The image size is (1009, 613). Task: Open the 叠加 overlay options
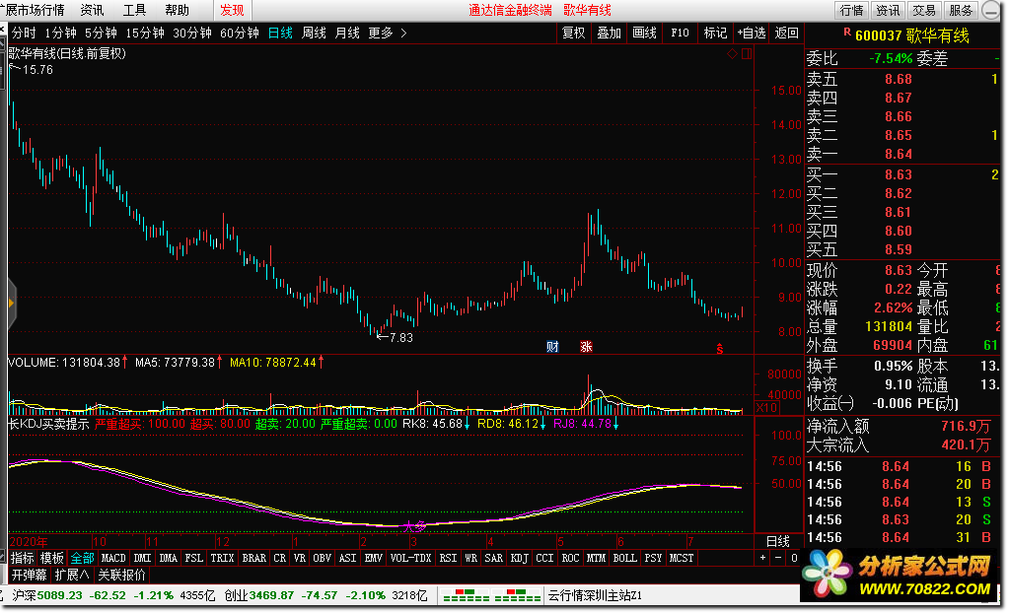609,33
